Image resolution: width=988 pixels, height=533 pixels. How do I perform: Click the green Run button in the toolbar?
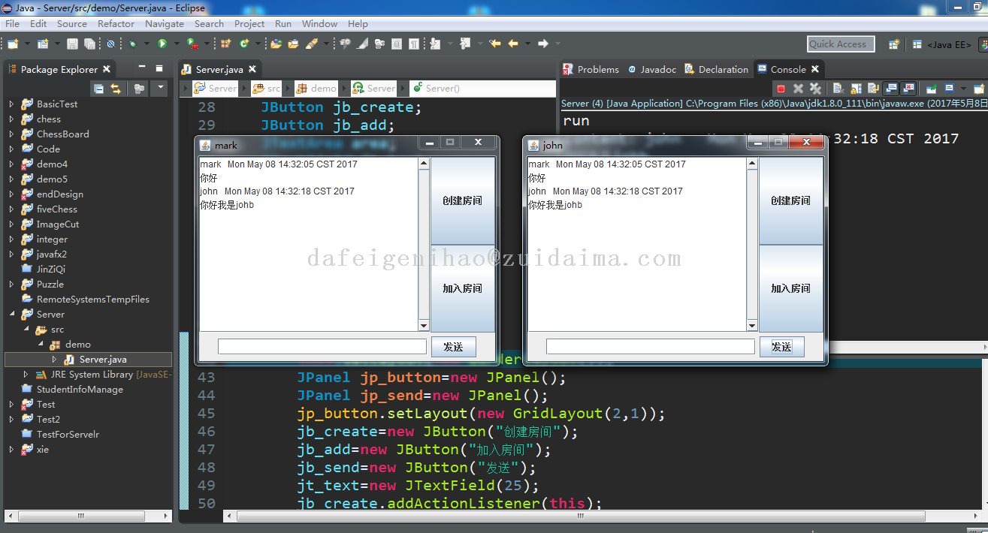(x=162, y=44)
